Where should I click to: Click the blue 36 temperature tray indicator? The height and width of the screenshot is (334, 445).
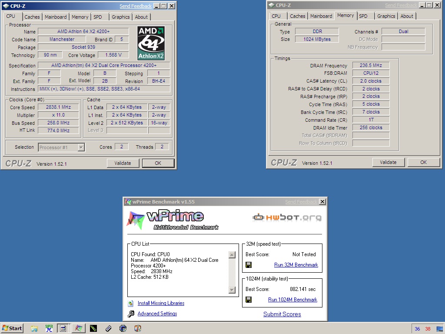pos(417,329)
